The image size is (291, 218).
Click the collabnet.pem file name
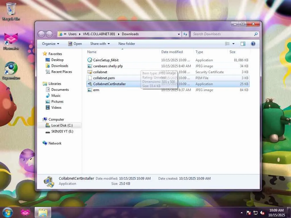tap(104, 78)
